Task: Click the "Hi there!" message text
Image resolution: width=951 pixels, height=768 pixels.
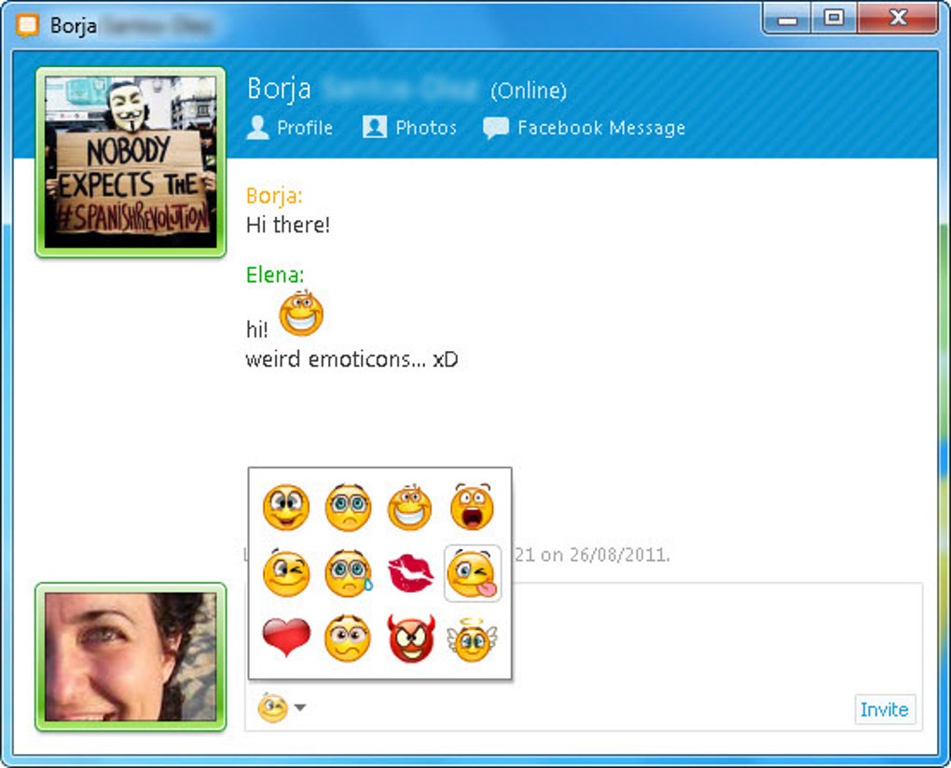Action: pos(288,225)
